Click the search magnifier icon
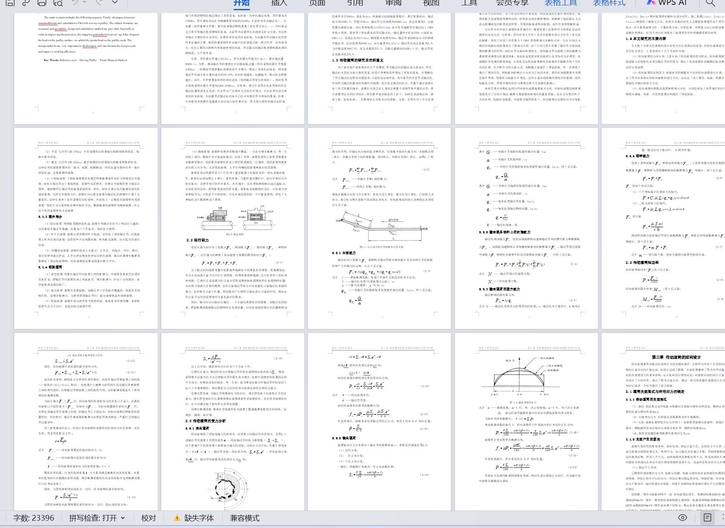725x528 pixels. (x=710, y=2)
